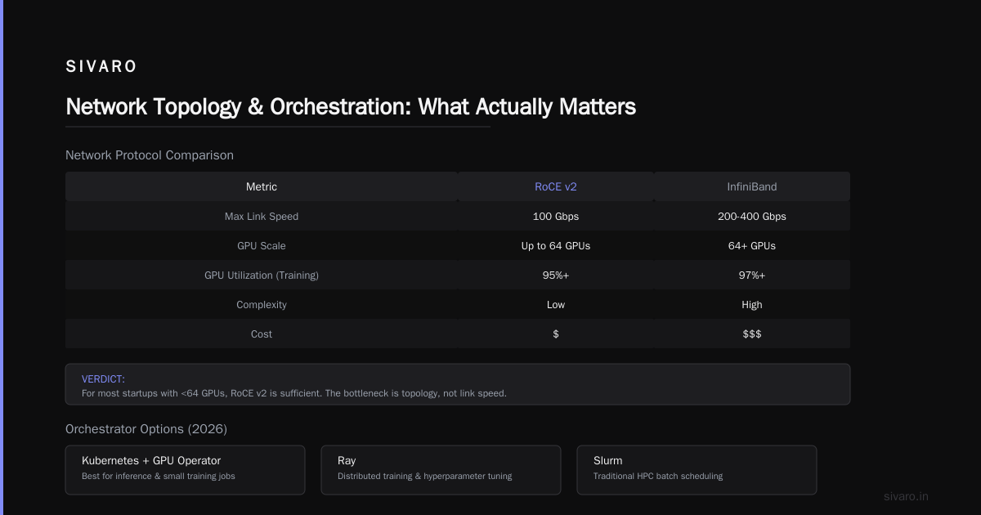Click the 200-400 Gbps cell

point(752,217)
